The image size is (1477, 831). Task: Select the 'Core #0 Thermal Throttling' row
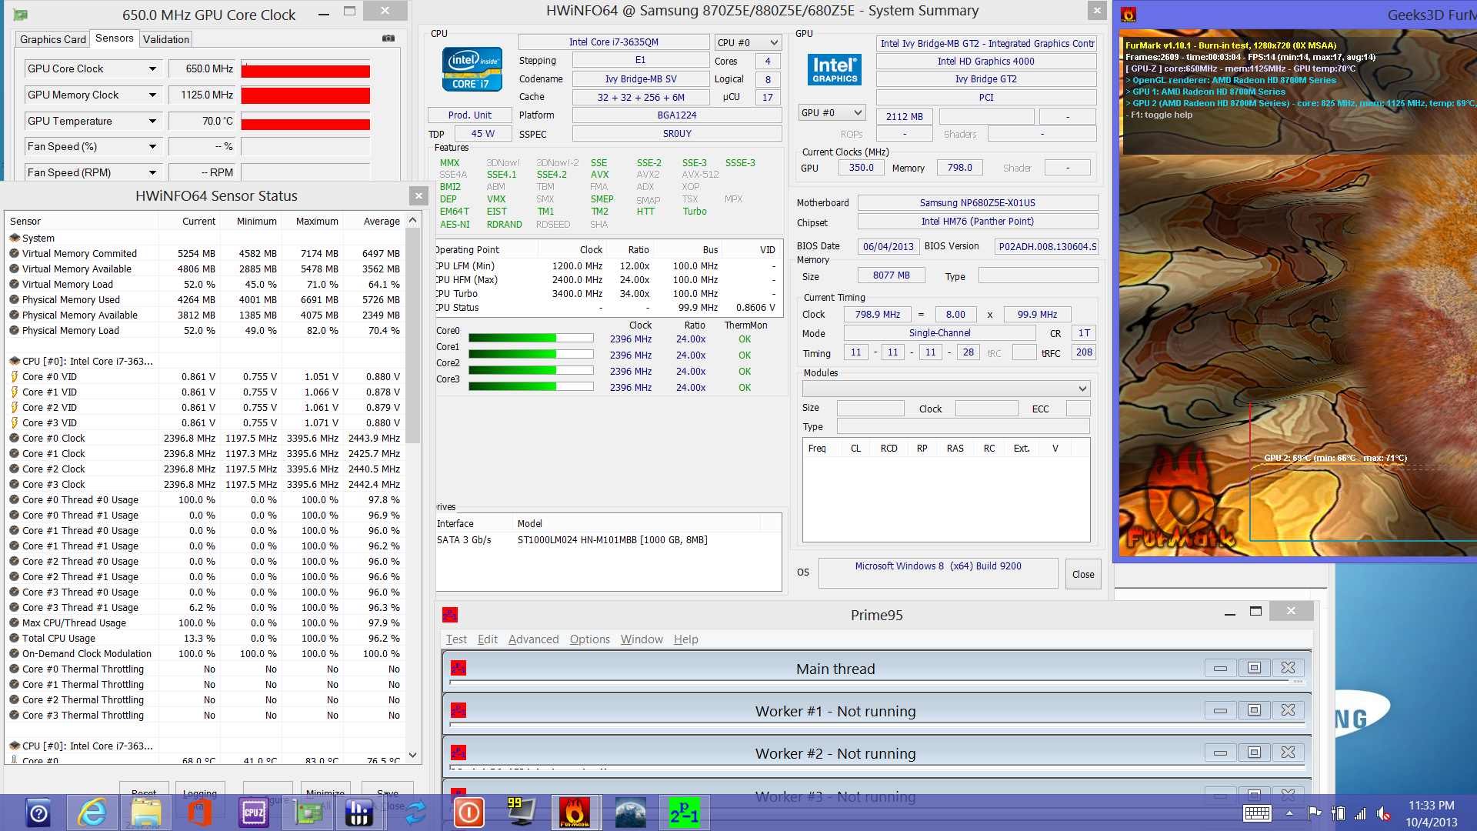(205, 669)
